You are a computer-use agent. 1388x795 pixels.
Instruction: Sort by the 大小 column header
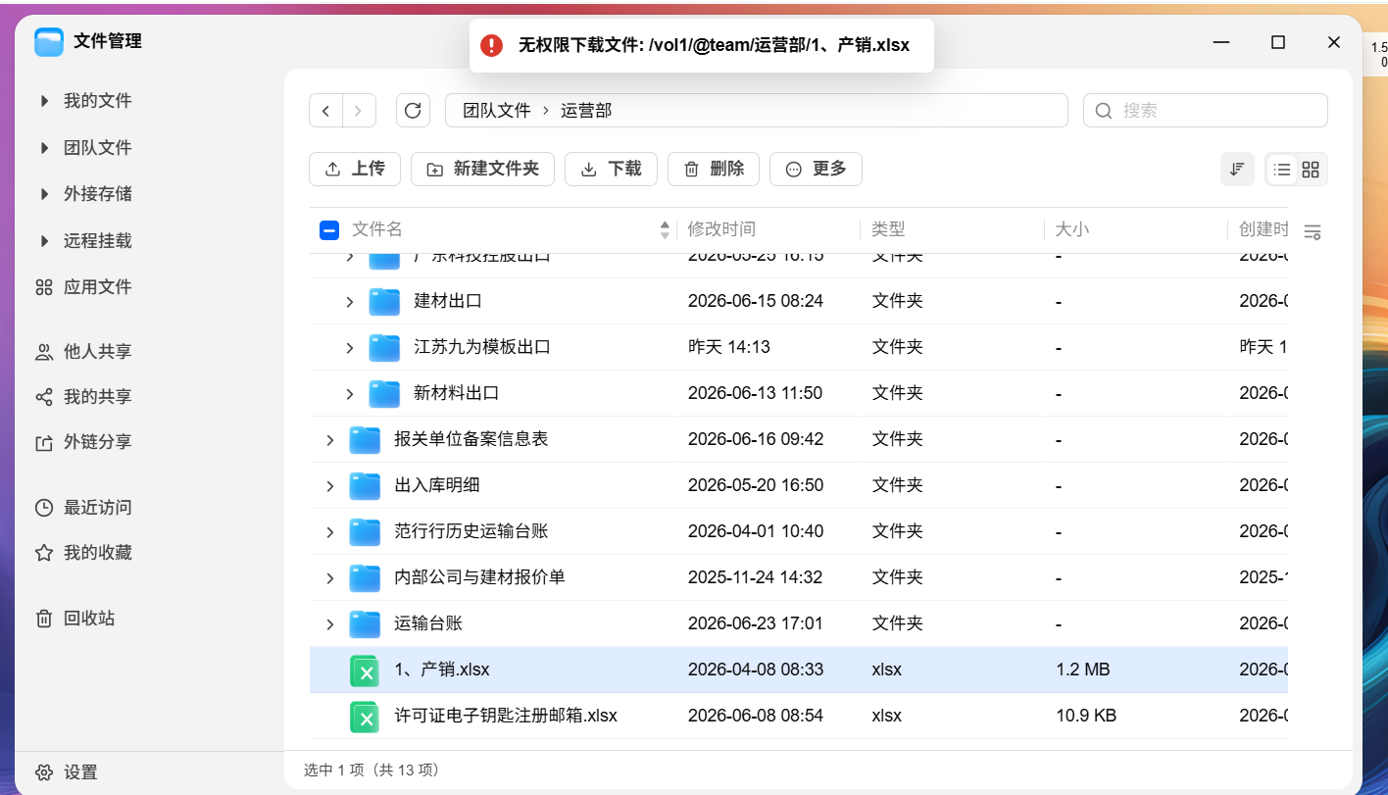point(1071,229)
